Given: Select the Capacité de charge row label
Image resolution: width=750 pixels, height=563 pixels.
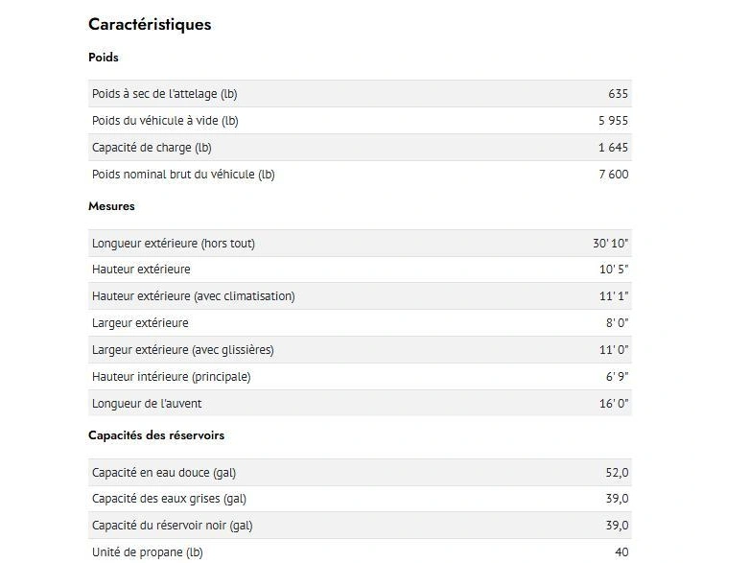Looking at the screenshot, I should tap(152, 148).
